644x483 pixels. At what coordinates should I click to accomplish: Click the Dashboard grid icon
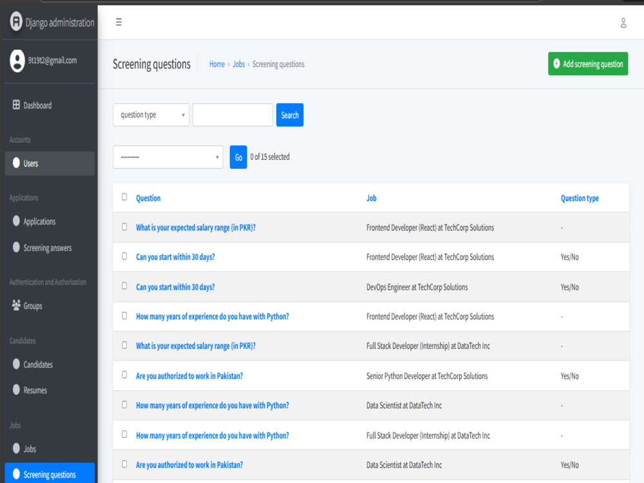(16, 105)
